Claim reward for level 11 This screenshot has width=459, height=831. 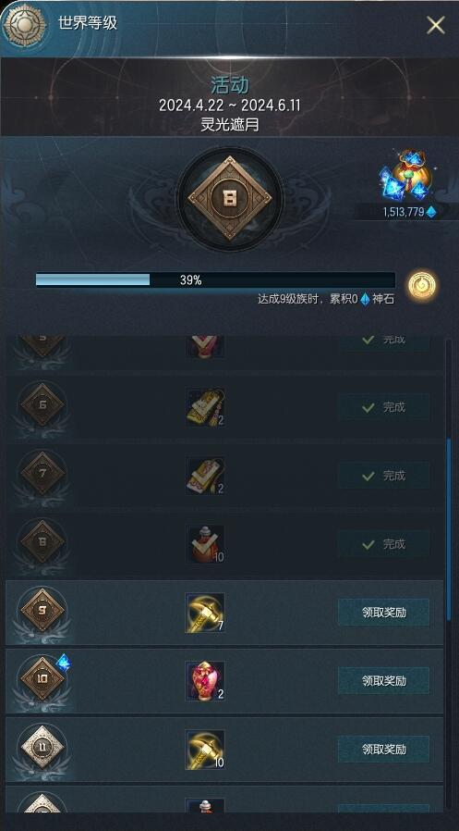pyautogui.click(x=383, y=749)
